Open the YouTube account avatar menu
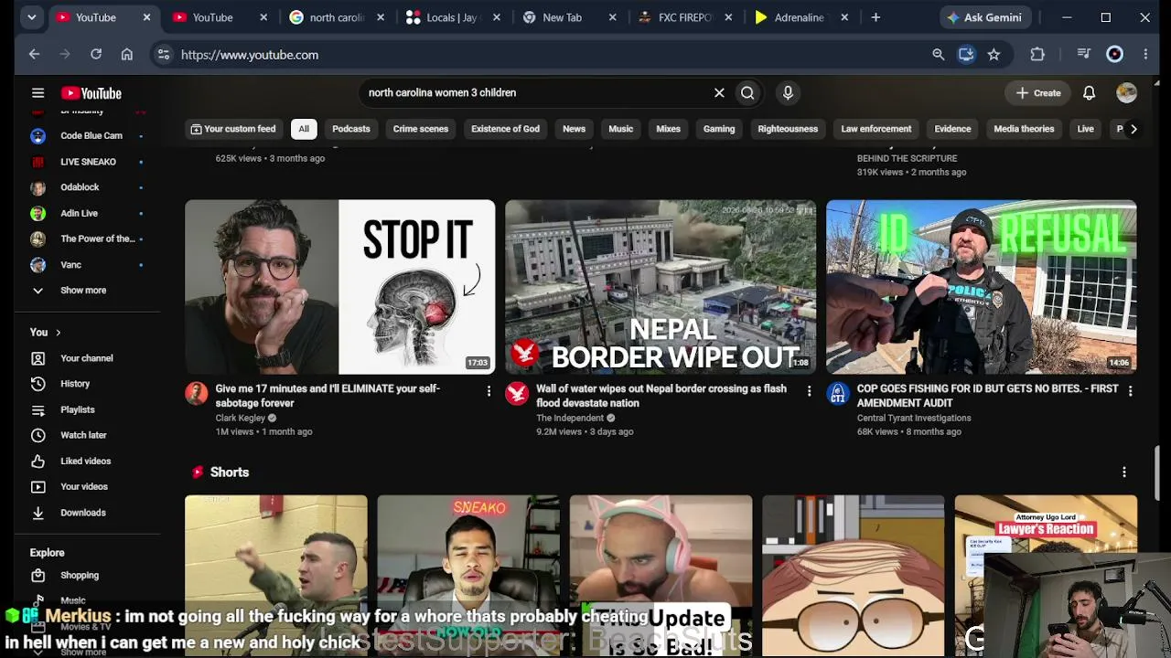This screenshot has width=1171, height=658. pyautogui.click(x=1126, y=92)
